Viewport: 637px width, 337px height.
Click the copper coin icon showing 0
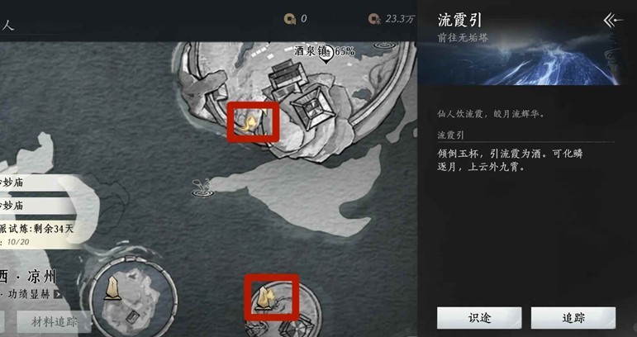[290, 18]
